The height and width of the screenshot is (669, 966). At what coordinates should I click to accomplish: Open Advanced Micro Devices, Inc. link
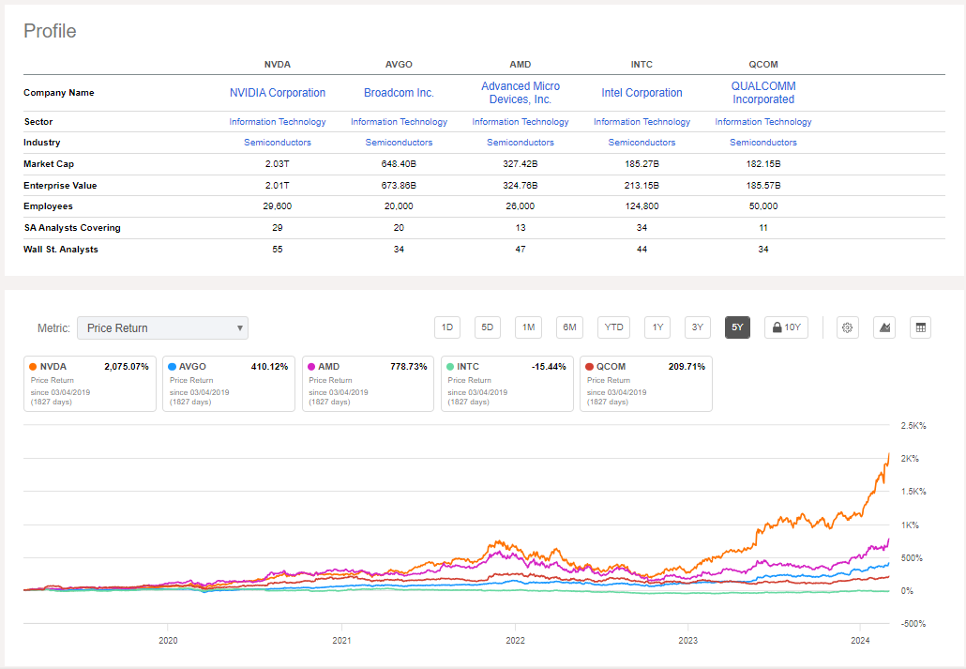tap(520, 93)
